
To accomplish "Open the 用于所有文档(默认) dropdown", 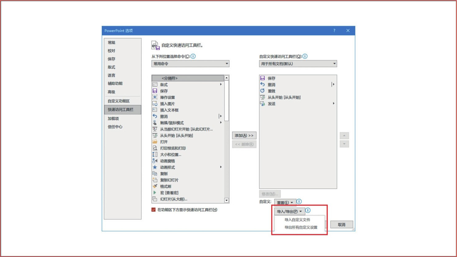I will tap(298, 64).
